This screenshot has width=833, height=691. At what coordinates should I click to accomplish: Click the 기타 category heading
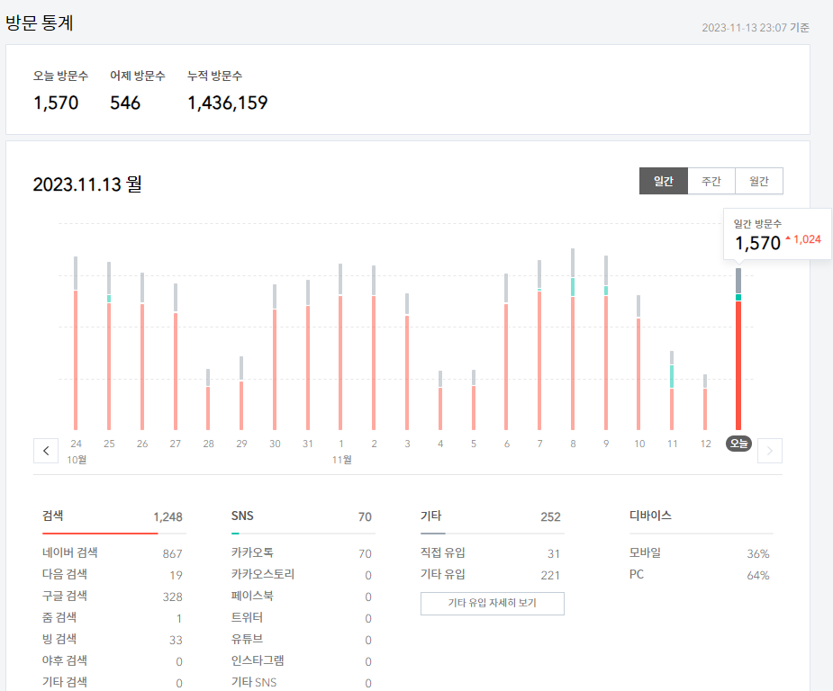coord(430,516)
